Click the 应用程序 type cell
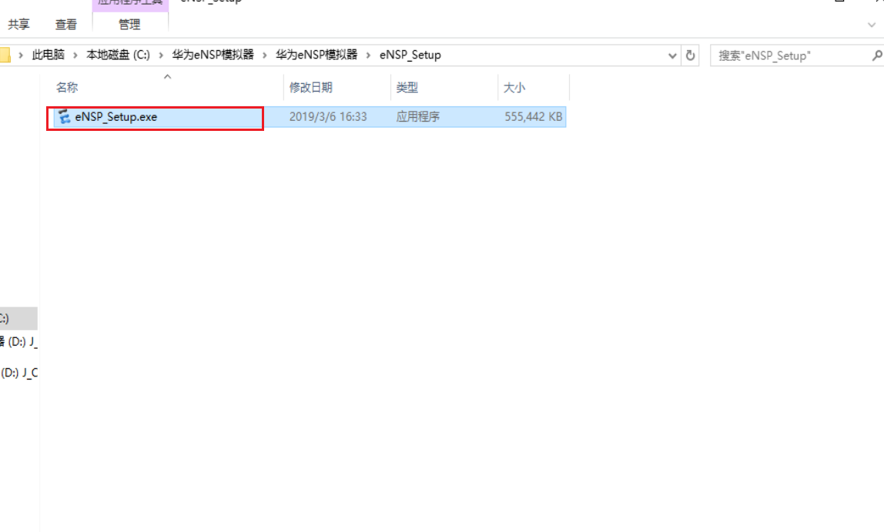Viewport: 884px width, 532px height. (418, 117)
